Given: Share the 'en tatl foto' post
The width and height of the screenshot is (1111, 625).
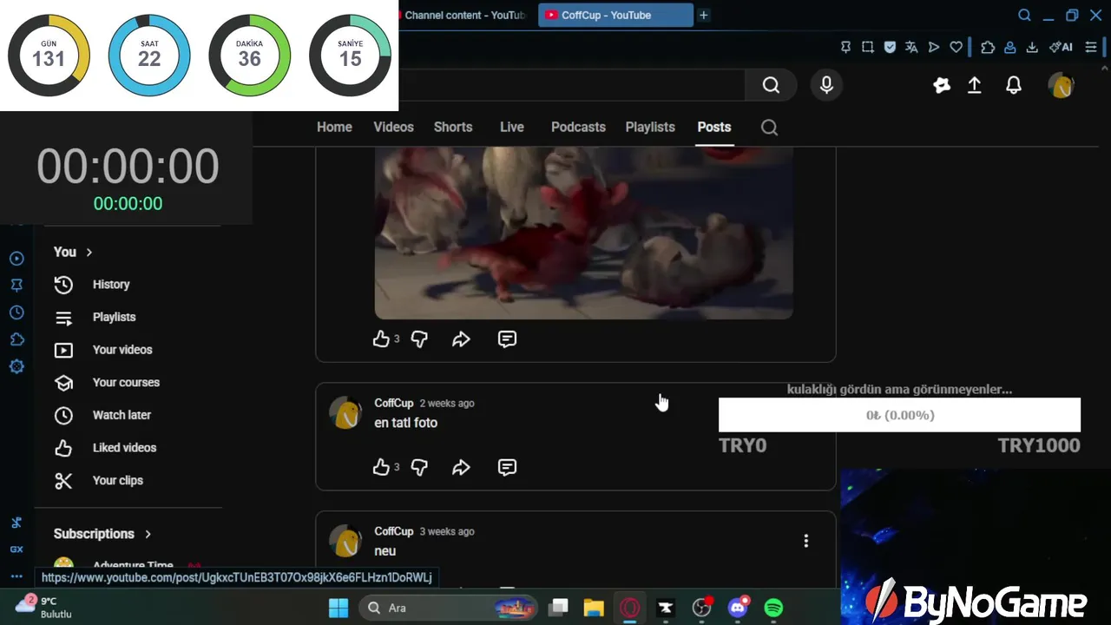Looking at the screenshot, I should pos(461,468).
